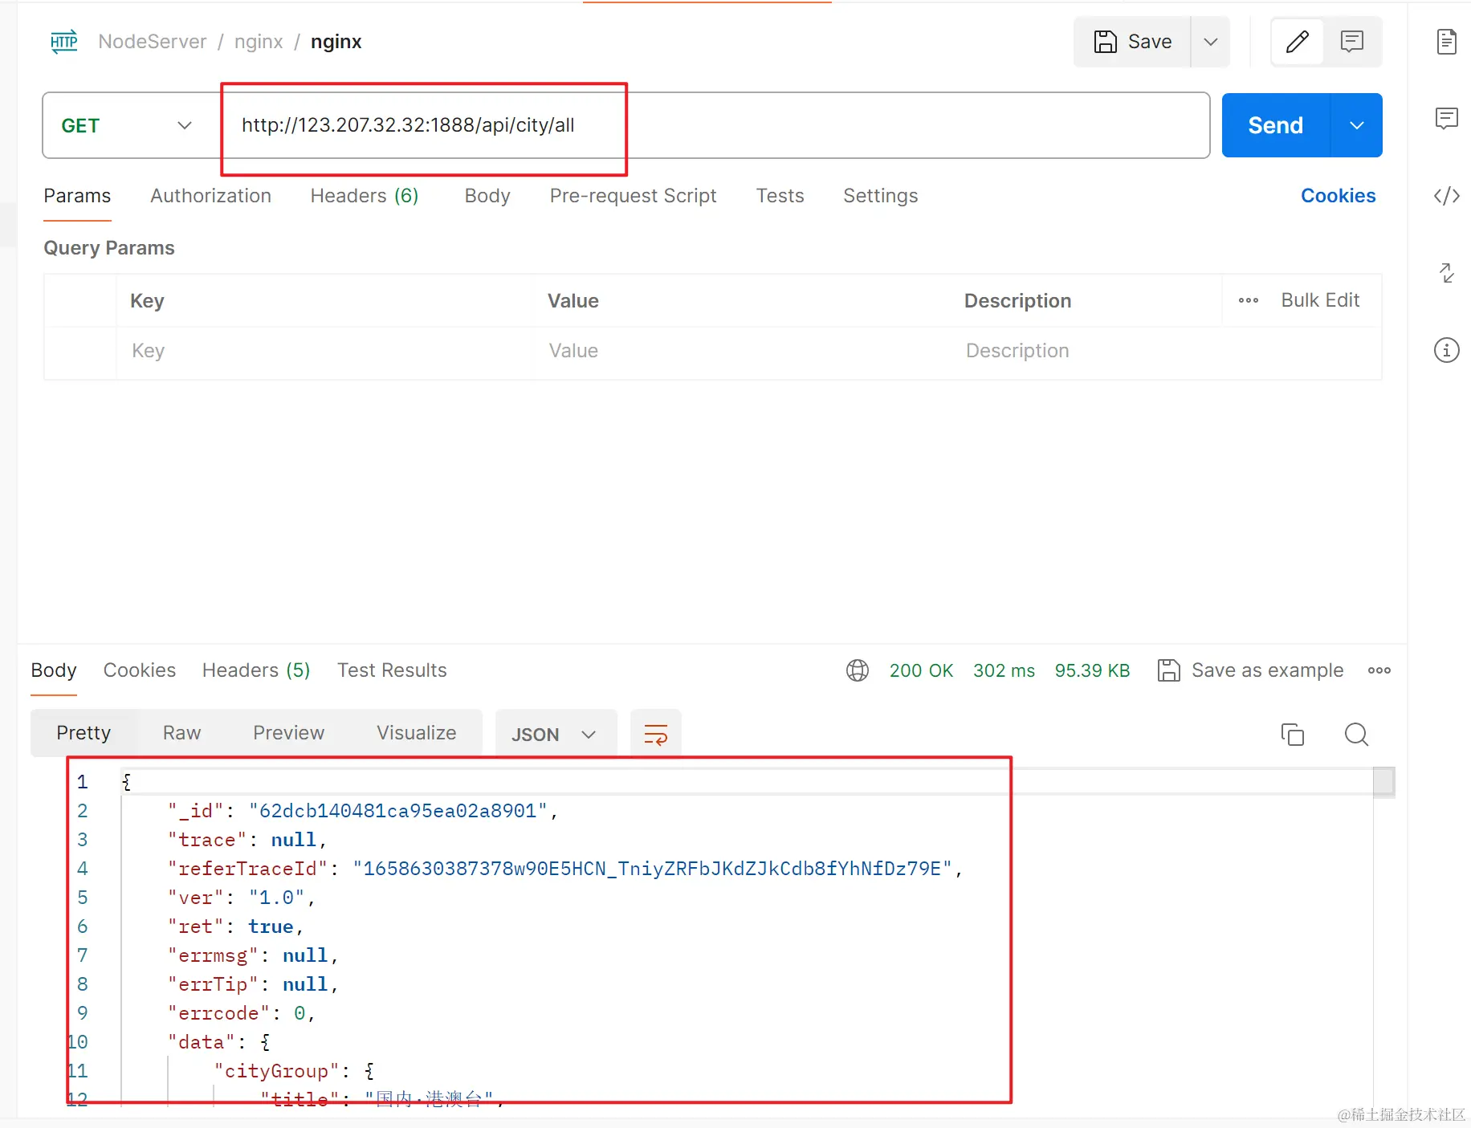Open the code snippet icon in sidebar
Viewport: 1471px width, 1128px height.
[x=1447, y=196]
